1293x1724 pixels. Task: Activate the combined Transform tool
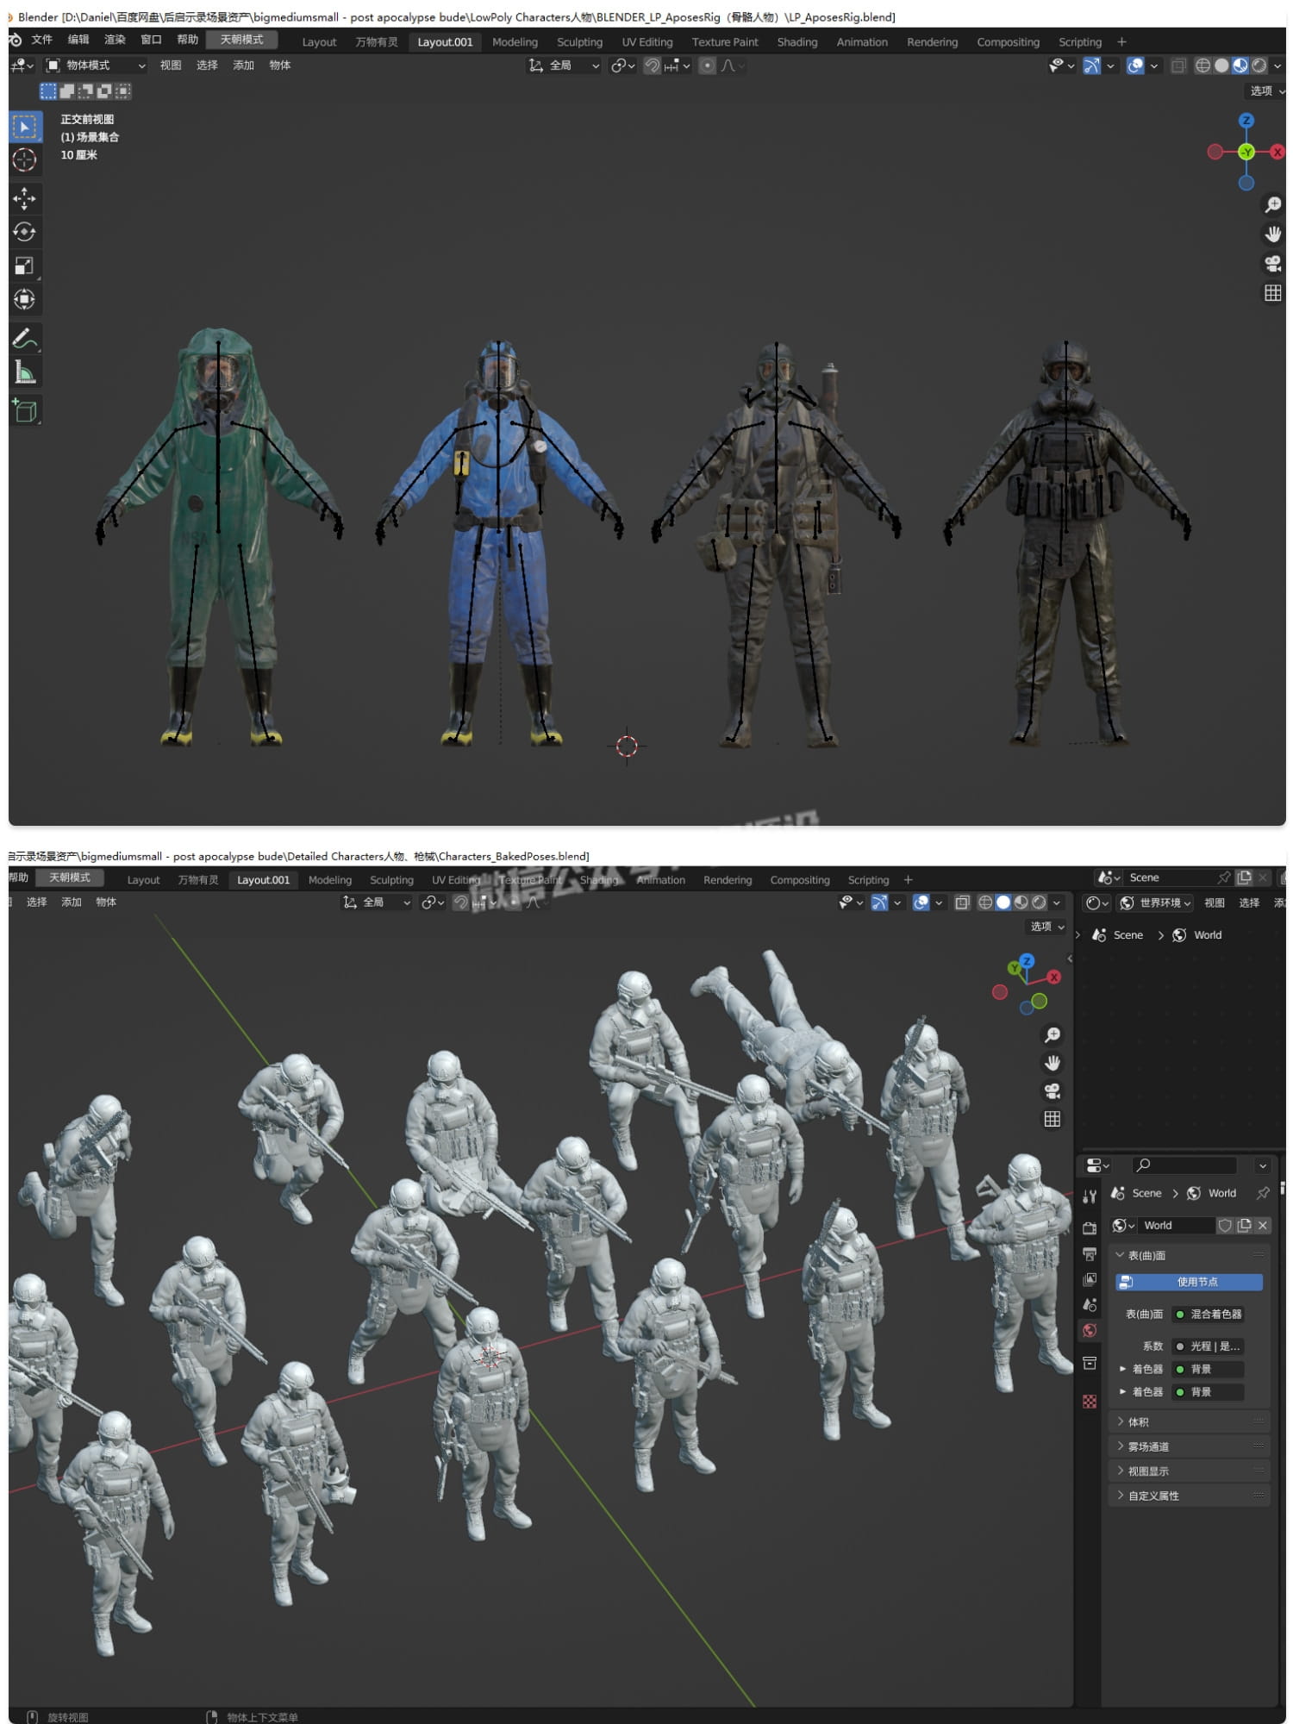tap(24, 299)
